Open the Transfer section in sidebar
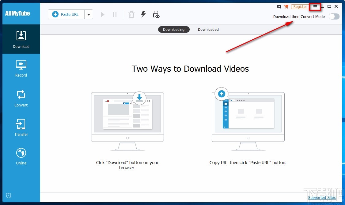The width and height of the screenshot is (345, 205). (x=21, y=128)
